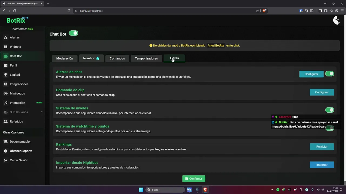
Task: Reload the page
Action: point(15,11)
